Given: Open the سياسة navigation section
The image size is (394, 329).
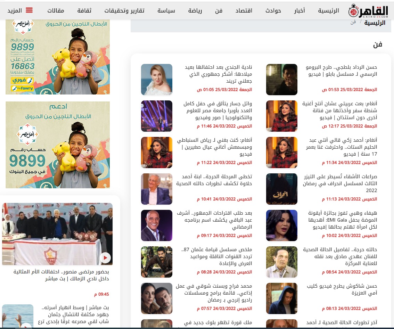Looking at the screenshot, I should (166, 11).
